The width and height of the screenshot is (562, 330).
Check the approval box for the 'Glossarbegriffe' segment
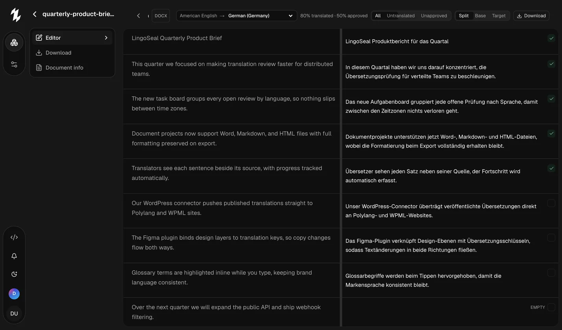[551, 273]
